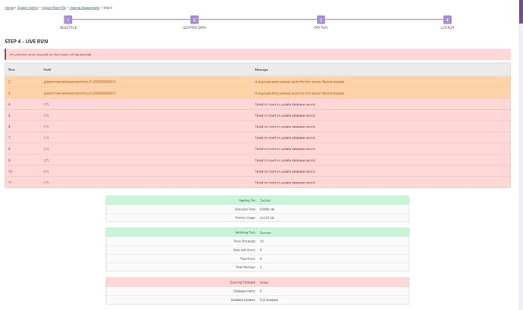Viewport: 523px width, 310px height.
Task: Click the step 3 Dry Run icon
Action: click(x=321, y=20)
